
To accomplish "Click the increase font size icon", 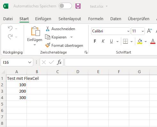I will [149, 31].
